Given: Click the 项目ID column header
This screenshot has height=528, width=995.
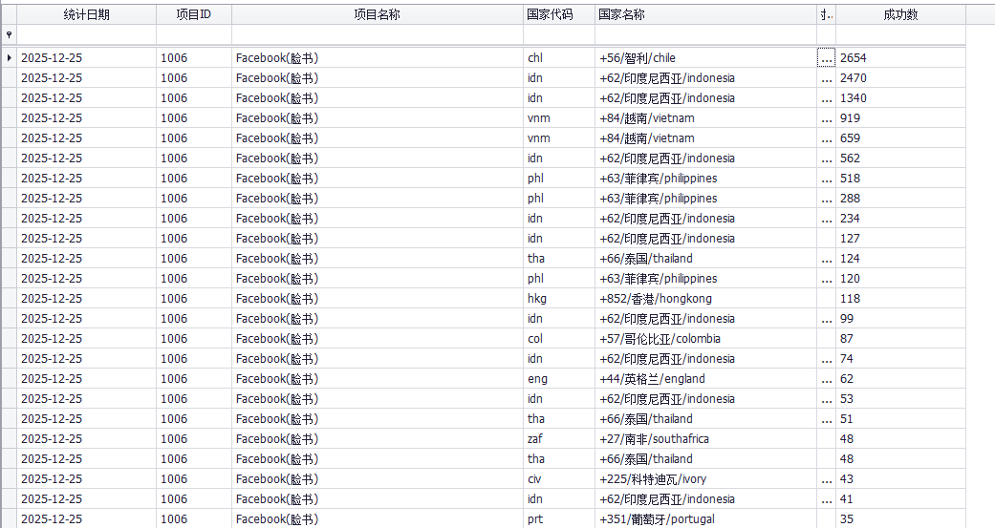Looking at the screenshot, I should coord(194,14).
